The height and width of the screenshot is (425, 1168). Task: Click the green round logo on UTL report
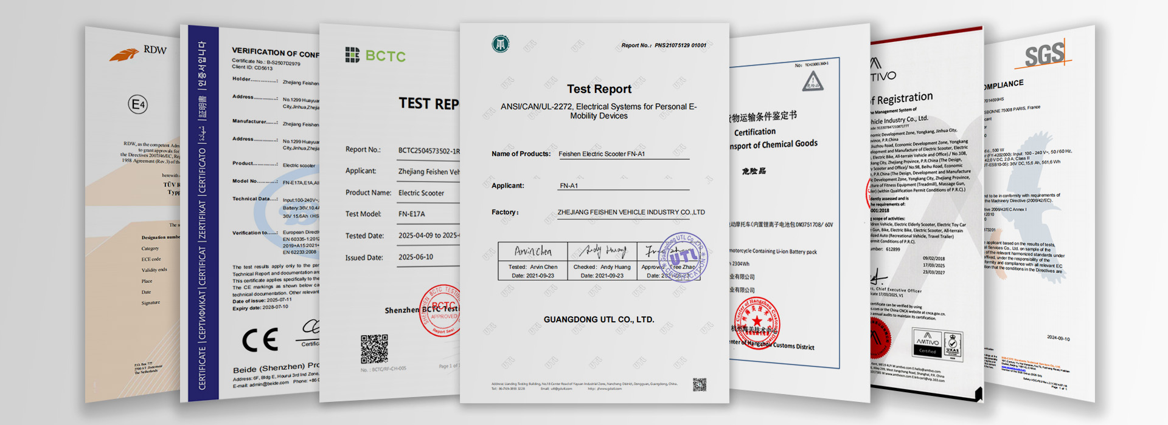pos(501,44)
